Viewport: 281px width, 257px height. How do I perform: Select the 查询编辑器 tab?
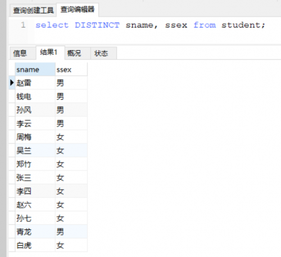coord(78,10)
